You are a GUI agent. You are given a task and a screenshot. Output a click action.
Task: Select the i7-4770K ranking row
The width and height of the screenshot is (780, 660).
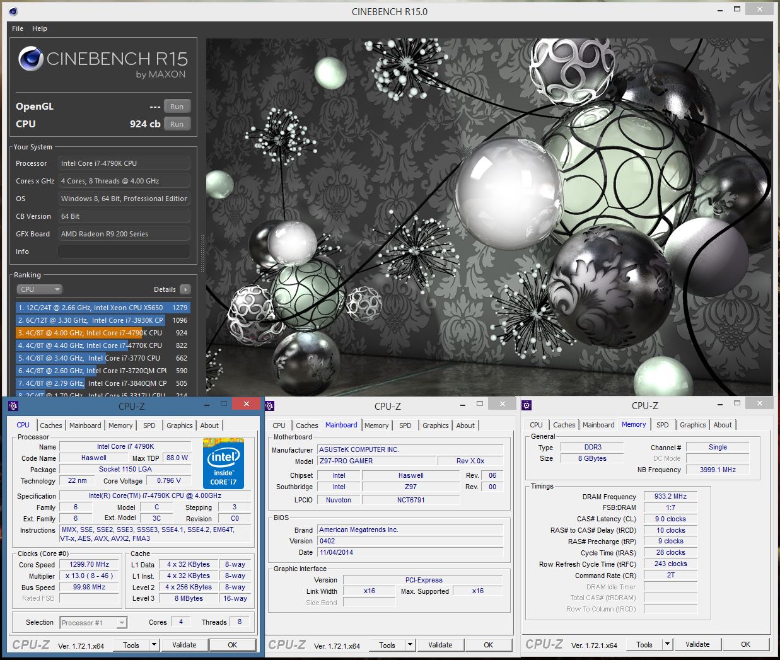tap(103, 345)
